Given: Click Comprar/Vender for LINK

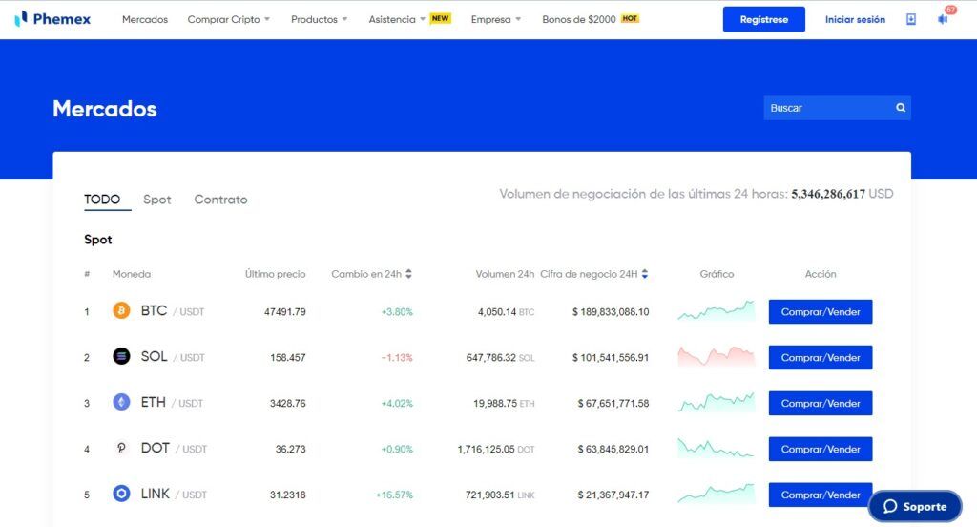Looking at the screenshot, I should click(820, 495).
